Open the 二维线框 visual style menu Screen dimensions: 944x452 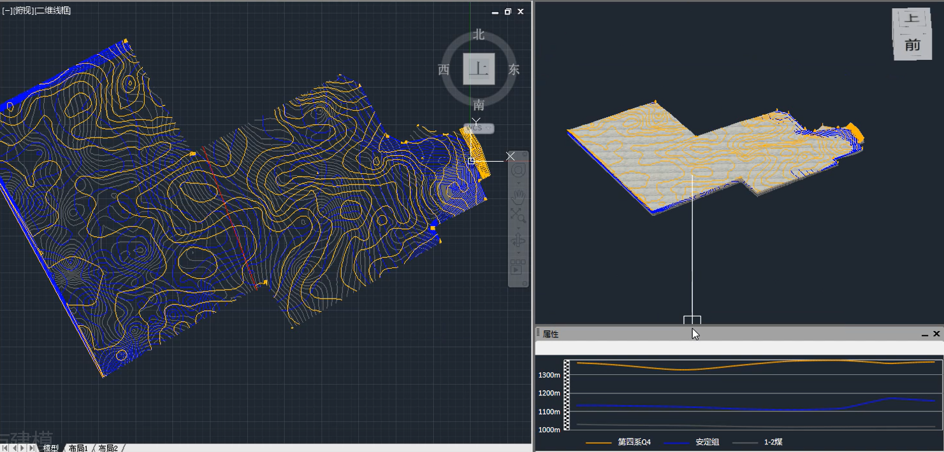54,11
